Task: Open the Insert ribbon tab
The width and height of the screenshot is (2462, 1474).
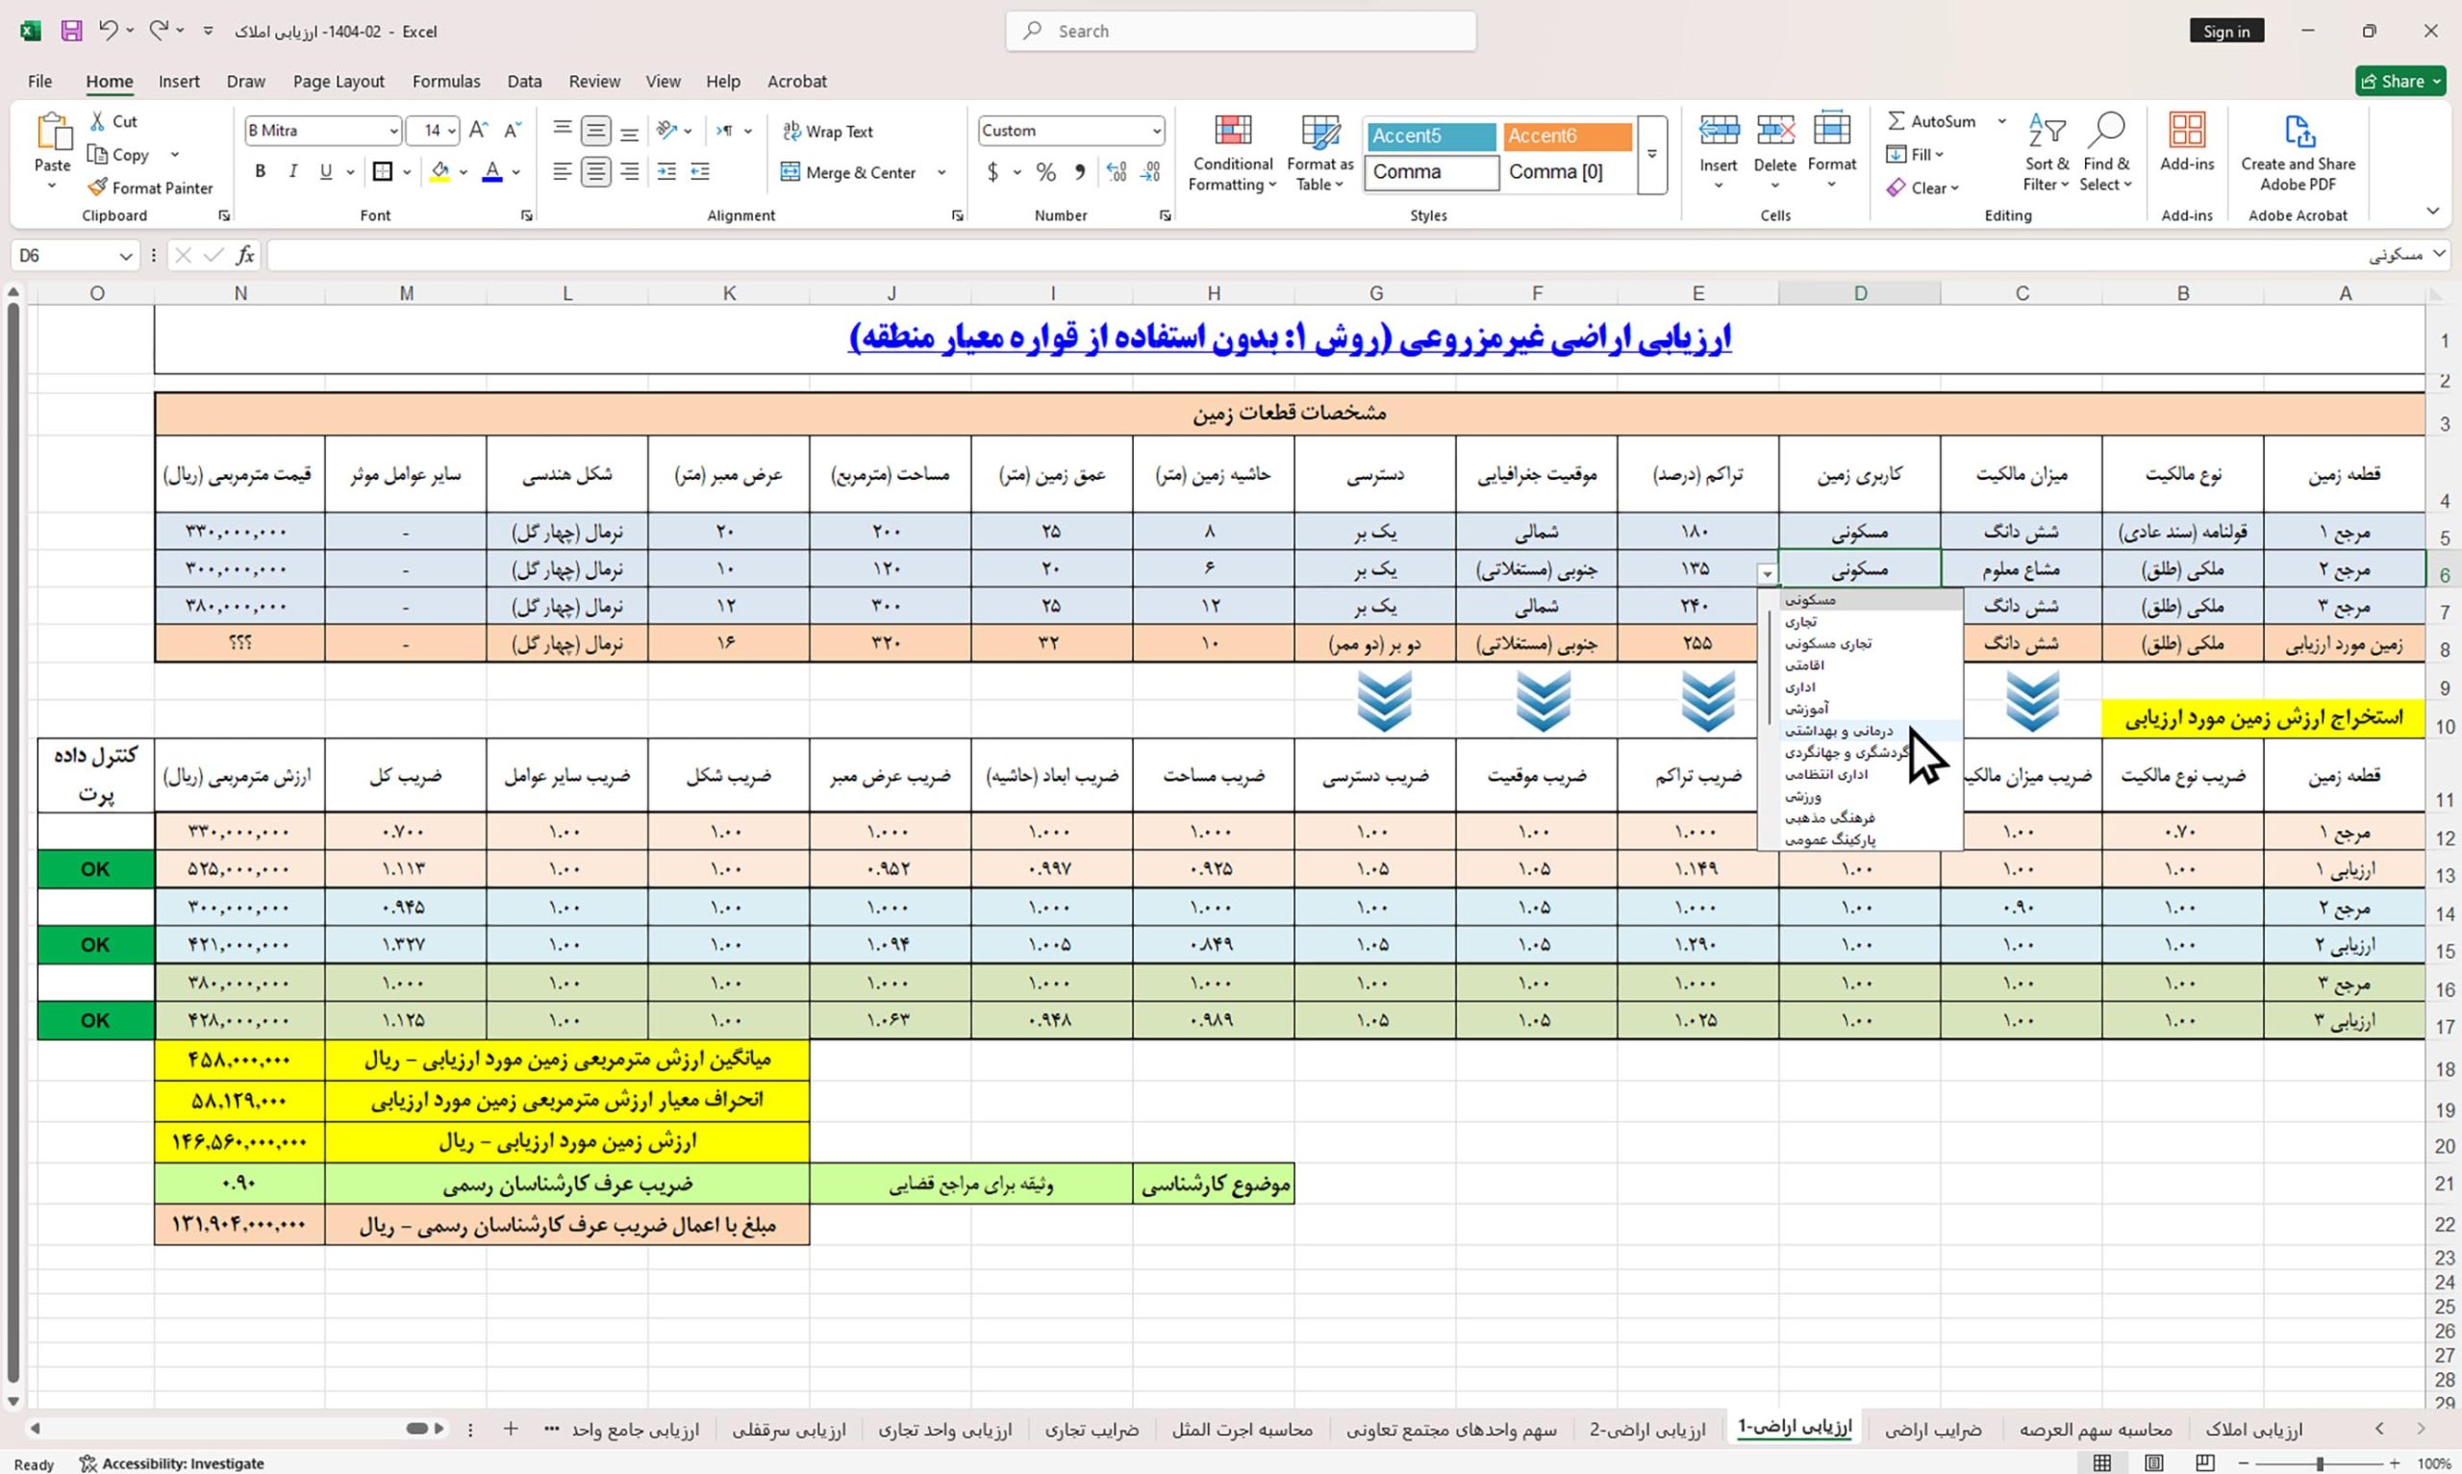Action: click(x=179, y=82)
